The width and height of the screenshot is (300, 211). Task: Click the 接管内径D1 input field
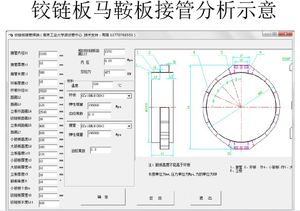click(48, 54)
